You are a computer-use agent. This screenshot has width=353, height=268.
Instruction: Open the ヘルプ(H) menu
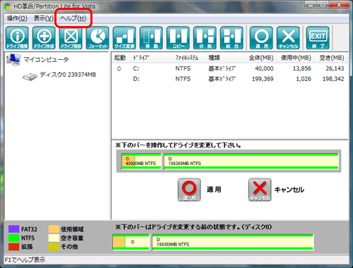pyautogui.click(x=73, y=18)
